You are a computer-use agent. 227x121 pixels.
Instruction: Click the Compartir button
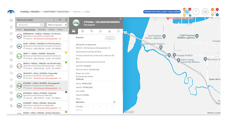pos(110,38)
